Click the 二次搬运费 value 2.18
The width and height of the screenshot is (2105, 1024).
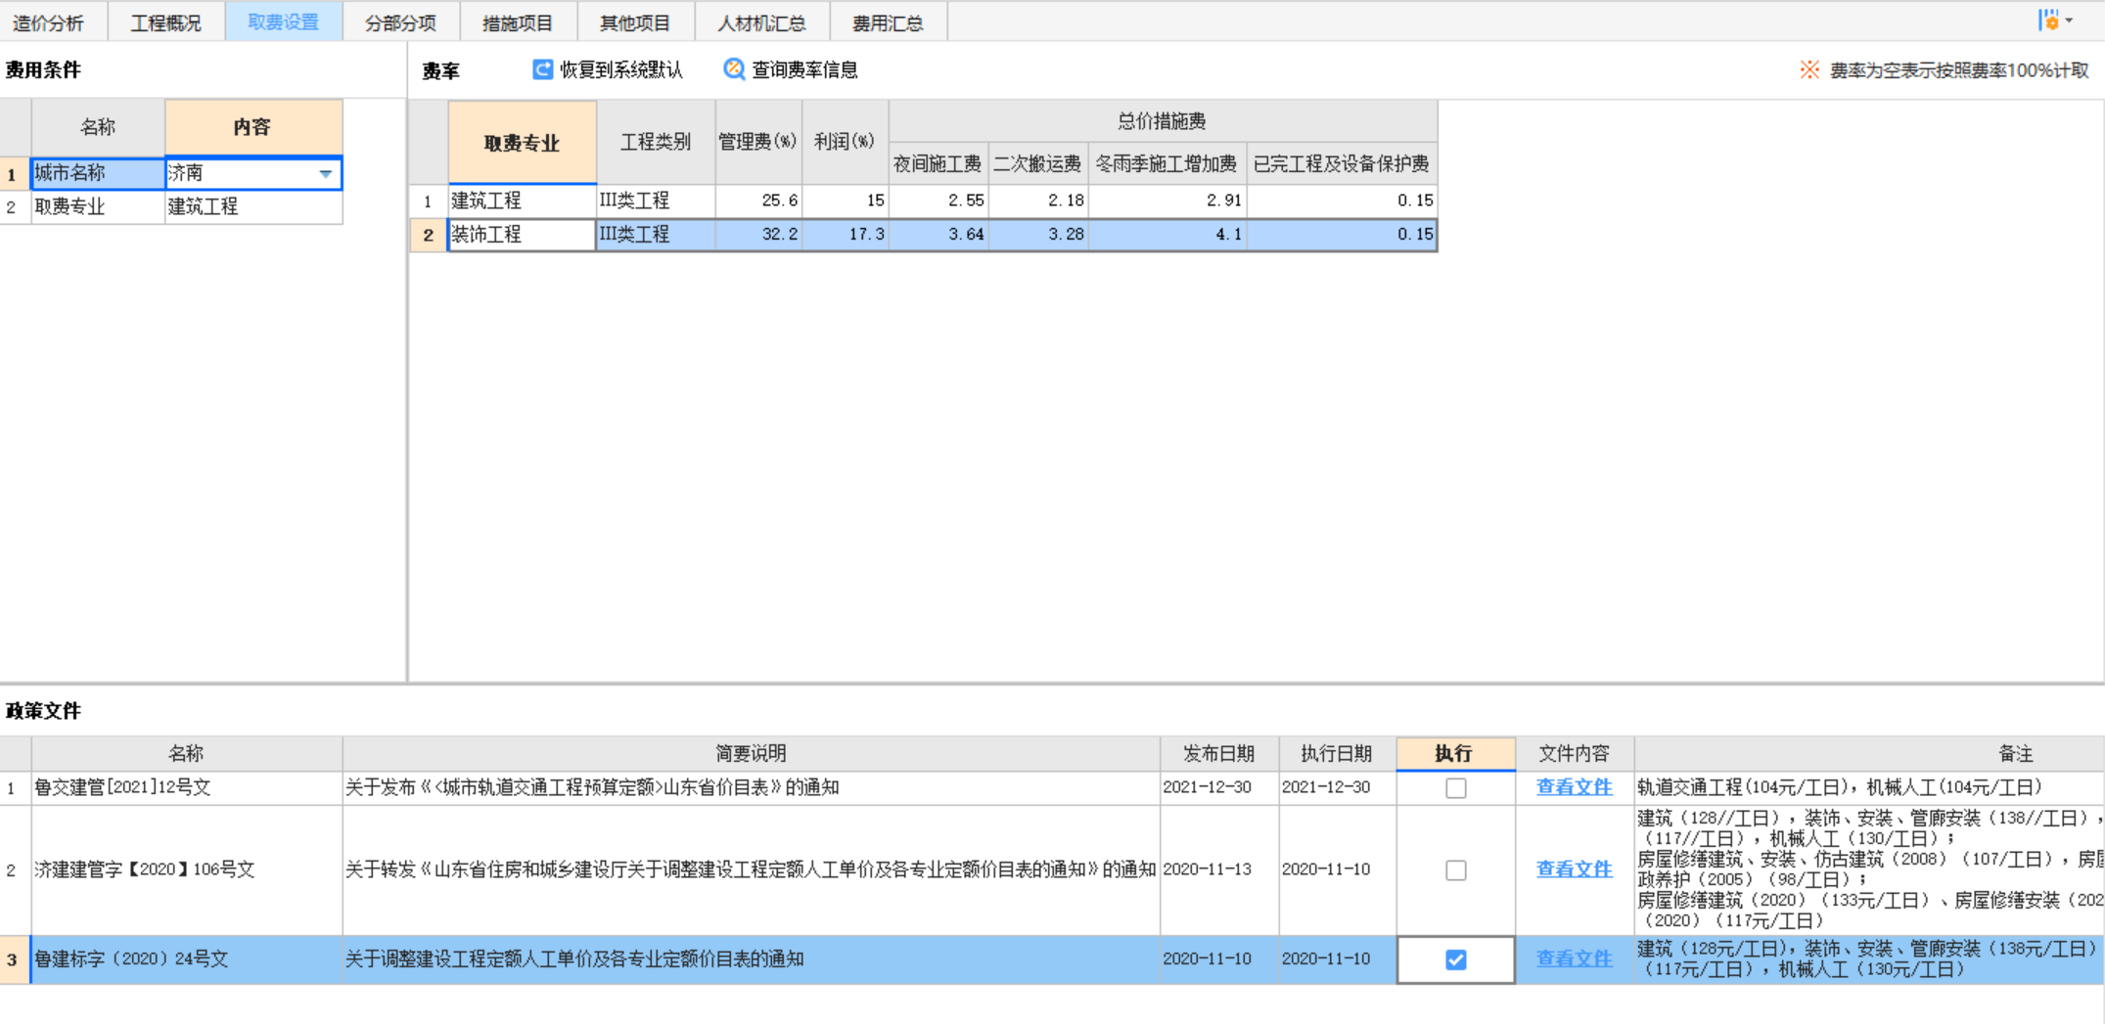pos(1038,200)
